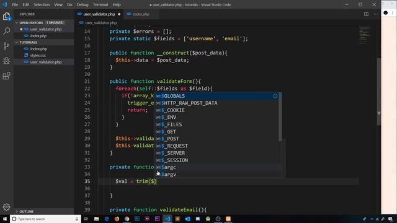Screen dimensions: 397x223
Task: Open the notification center icon
Action: [x=390, y=219]
